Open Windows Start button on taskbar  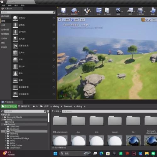(x=55, y=154)
